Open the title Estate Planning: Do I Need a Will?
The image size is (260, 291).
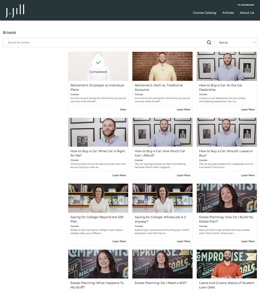tap(161, 283)
